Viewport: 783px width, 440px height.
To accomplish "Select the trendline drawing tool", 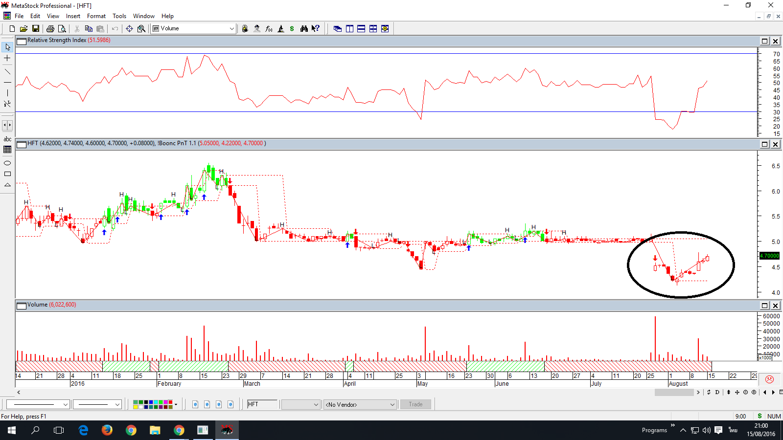I will (7, 71).
